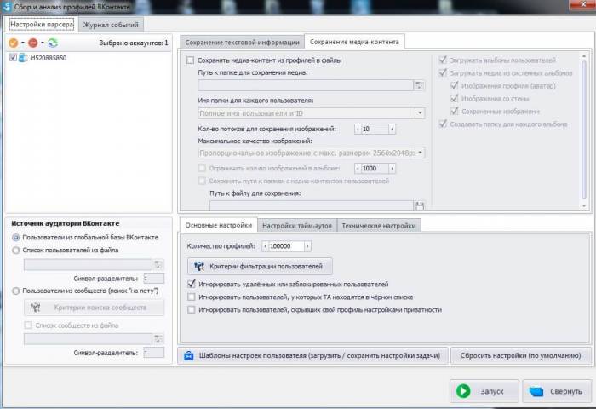Click the media settings panel vertical scrollbar

click(584, 128)
